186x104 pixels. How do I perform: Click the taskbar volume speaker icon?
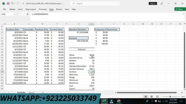click(x=167, y=101)
